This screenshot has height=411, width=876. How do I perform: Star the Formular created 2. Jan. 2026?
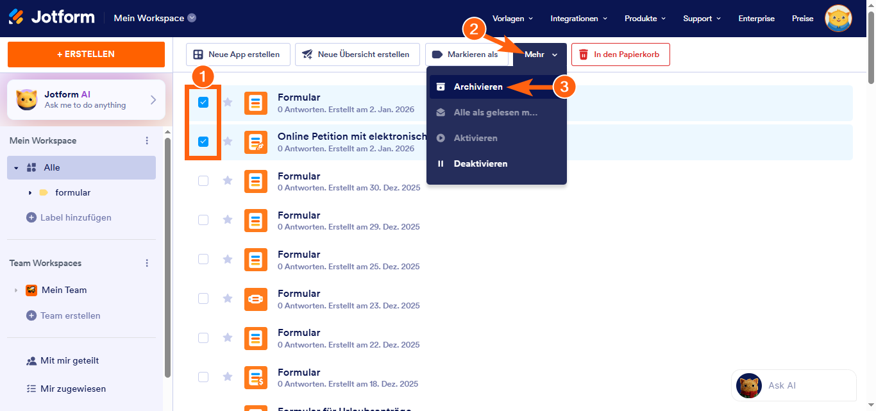tap(227, 102)
